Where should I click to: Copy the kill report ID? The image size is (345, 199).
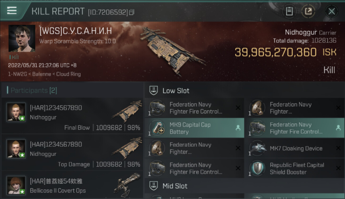pyautogui.click(x=132, y=12)
